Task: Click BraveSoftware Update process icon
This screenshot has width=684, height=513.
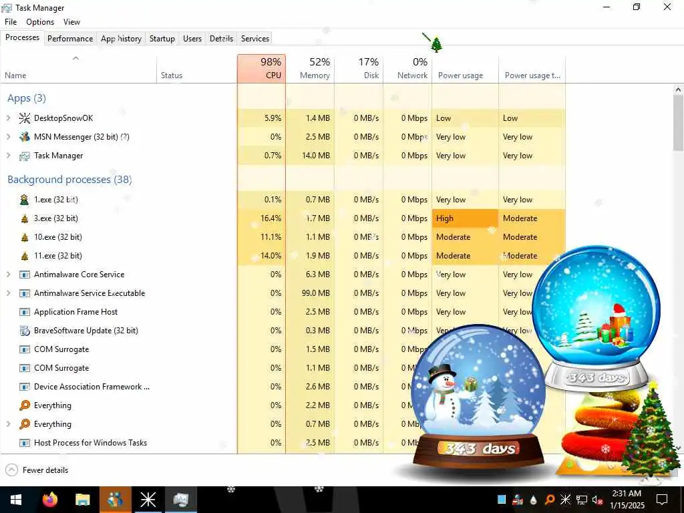Action: coord(25,331)
